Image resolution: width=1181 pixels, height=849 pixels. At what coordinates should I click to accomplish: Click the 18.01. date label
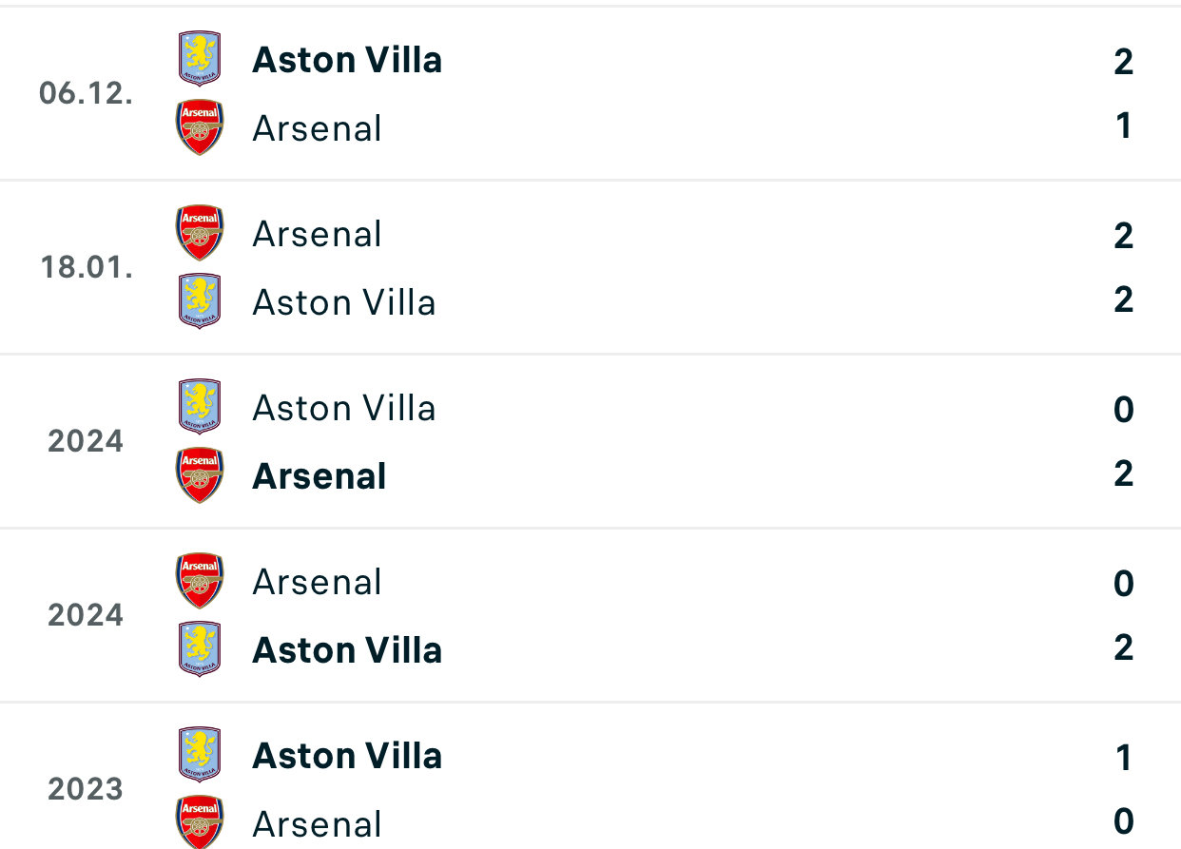(x=86, y=267)
